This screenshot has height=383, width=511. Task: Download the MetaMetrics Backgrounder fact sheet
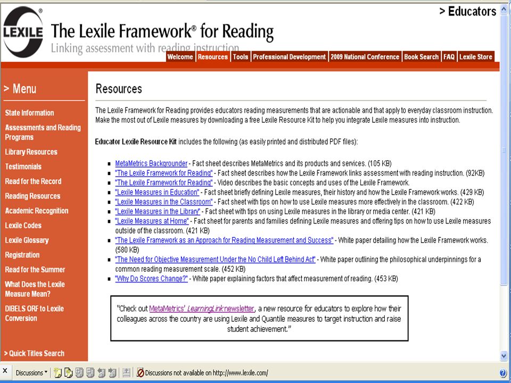tap(151, 163)
